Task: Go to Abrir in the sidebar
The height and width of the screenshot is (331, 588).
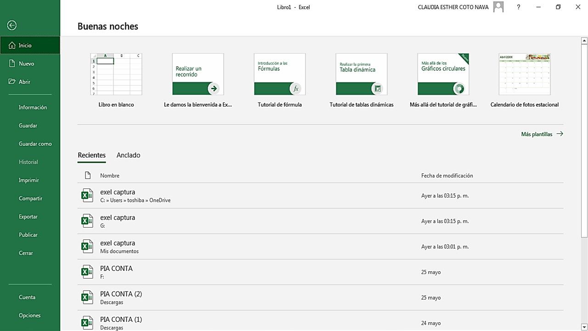Action: pyautogui.click(x=24, y=82)
